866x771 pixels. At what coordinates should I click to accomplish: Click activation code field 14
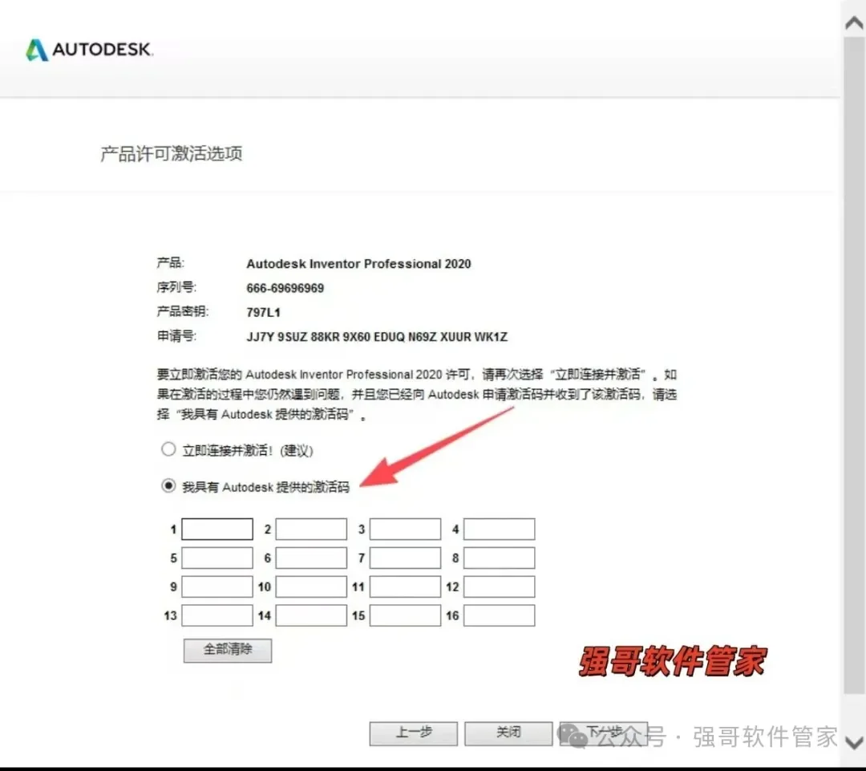tap(311, 615)
